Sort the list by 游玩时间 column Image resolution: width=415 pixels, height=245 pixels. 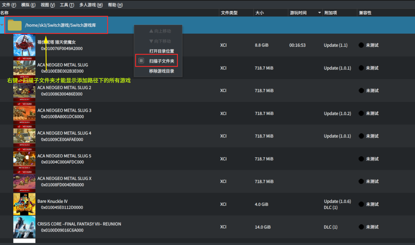(305, 13)
